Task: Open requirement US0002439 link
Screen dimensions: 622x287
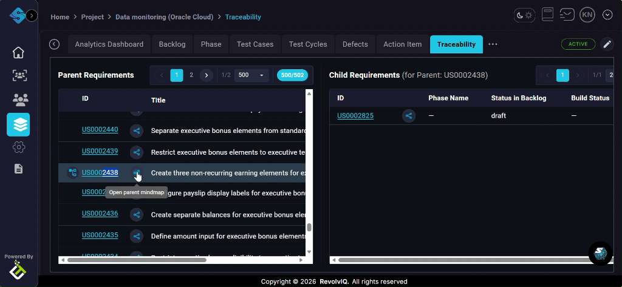Action: [x=100, y=151]
